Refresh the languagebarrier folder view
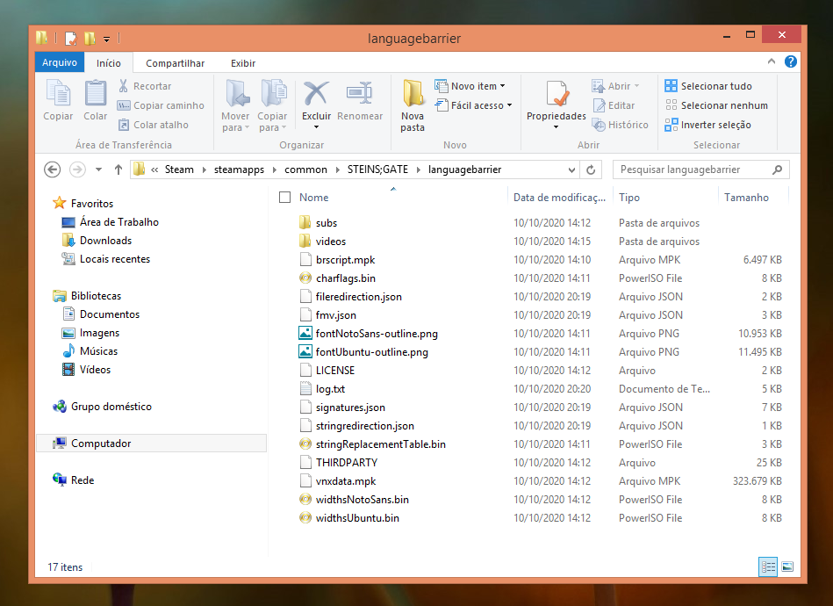Screen dimensions: 833x606 591,170
